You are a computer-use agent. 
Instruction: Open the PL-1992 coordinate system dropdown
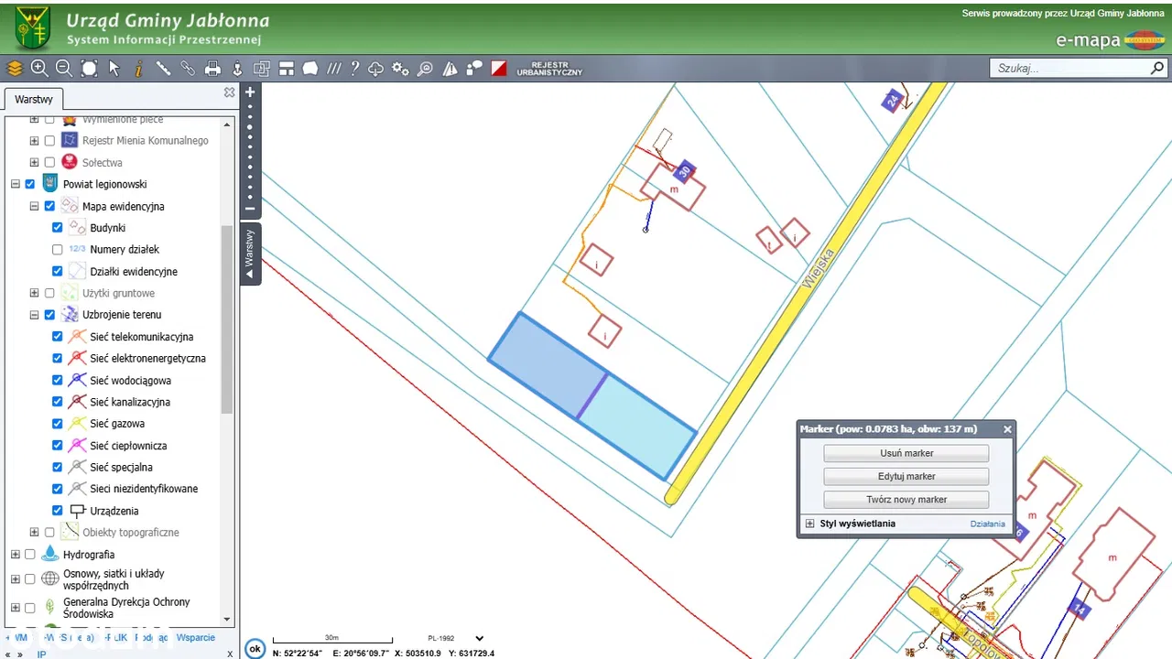(x=479, y=639)
